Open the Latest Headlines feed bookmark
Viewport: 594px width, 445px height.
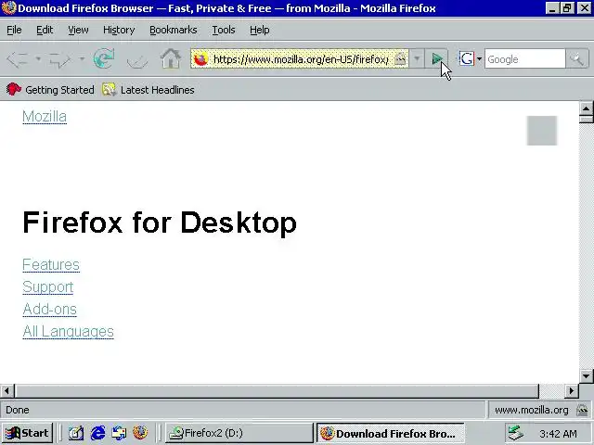point(148,90)
